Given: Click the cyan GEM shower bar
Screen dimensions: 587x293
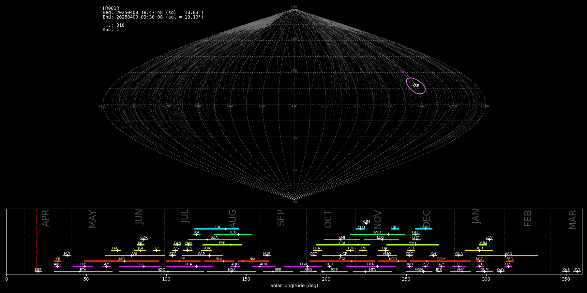Looking at the screenshot, I should coord(424,229).
